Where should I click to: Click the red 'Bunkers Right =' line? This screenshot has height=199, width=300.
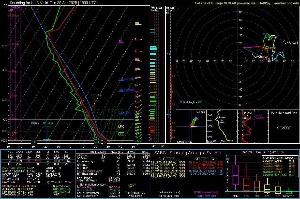[x=99, y=187]
